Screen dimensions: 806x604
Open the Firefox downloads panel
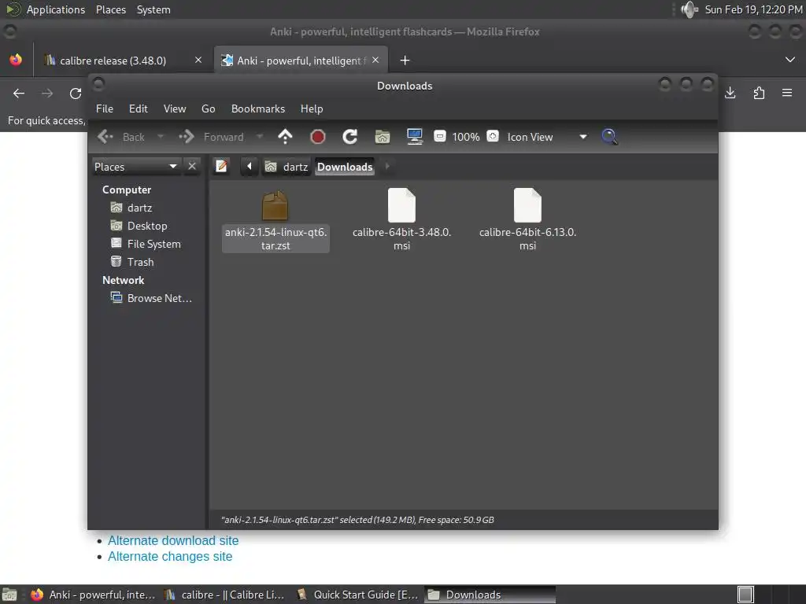pyautogui.click(x=730, y=93)
